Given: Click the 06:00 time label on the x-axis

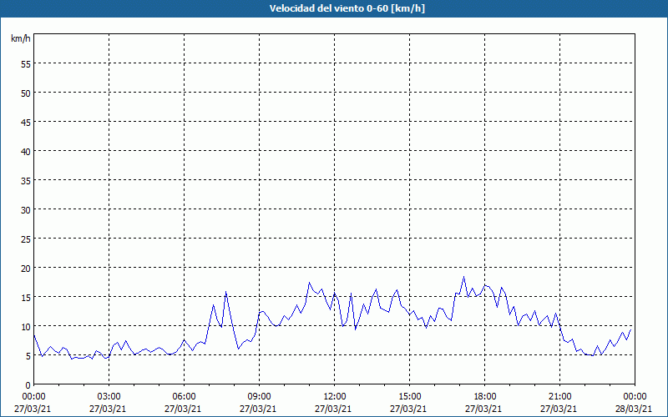Looking at the screenshot, I should coord(184,397).
